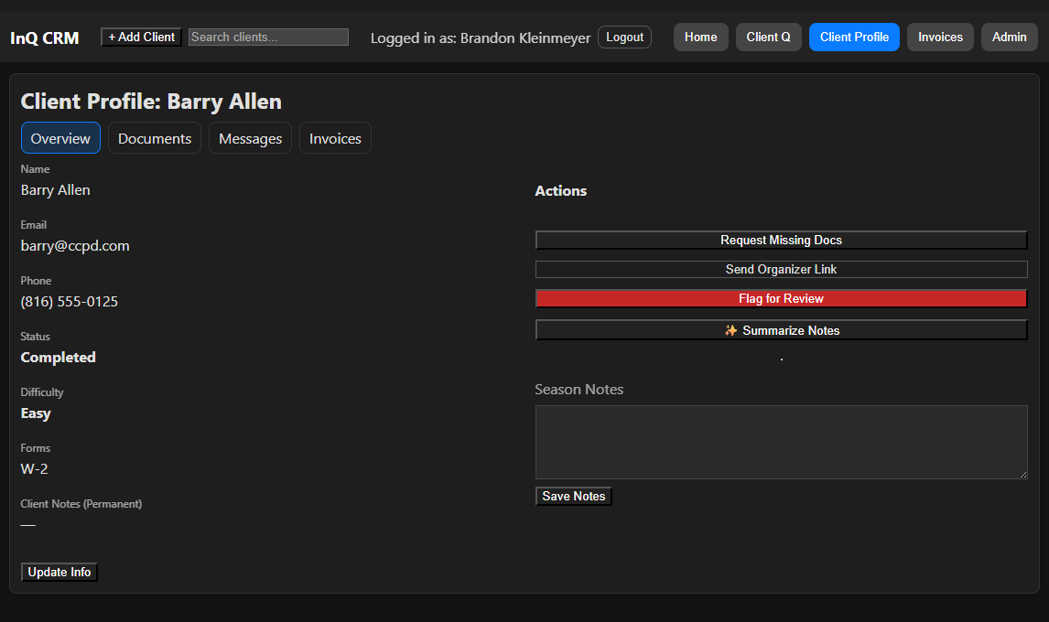Open the Documents tab

(155, 138)
